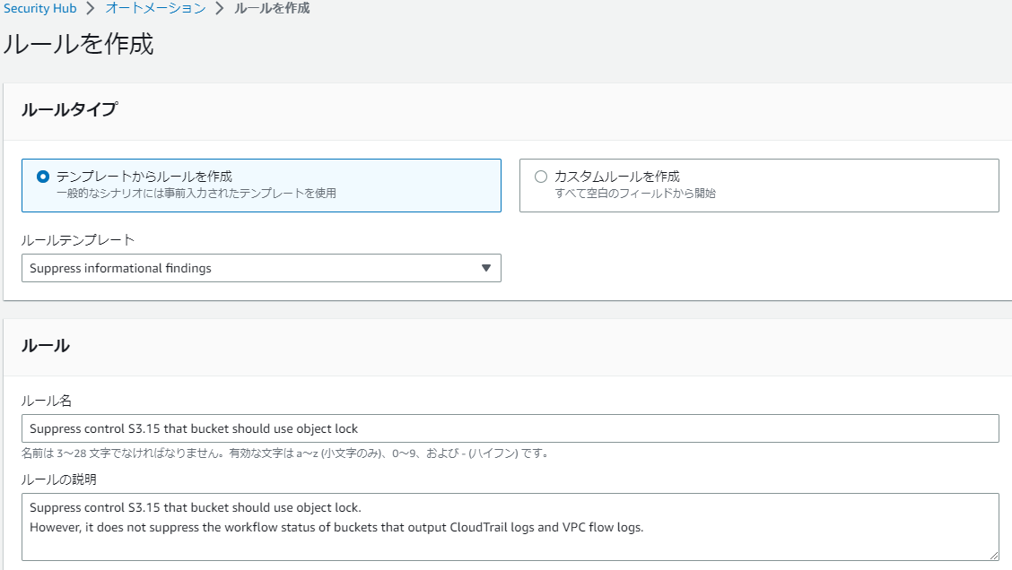Click the ルールの説明 field label
Screen dimensions: 1012x570
tap(58, 479)
